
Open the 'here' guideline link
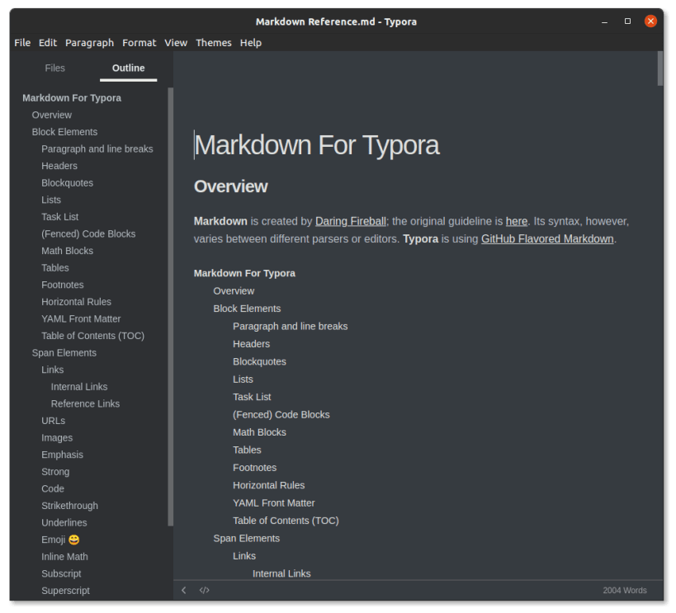pyautogui.click(x=517, y=221)
